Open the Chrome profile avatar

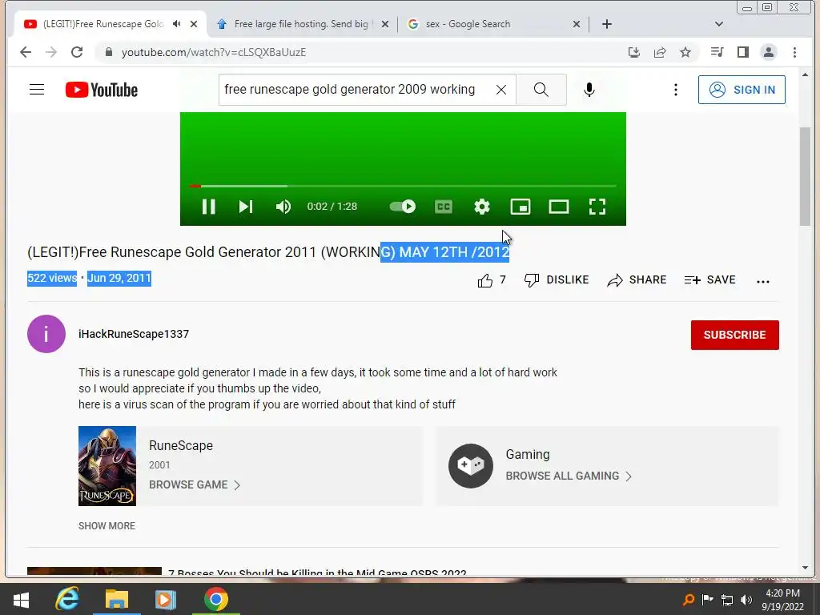coord(769,52)
